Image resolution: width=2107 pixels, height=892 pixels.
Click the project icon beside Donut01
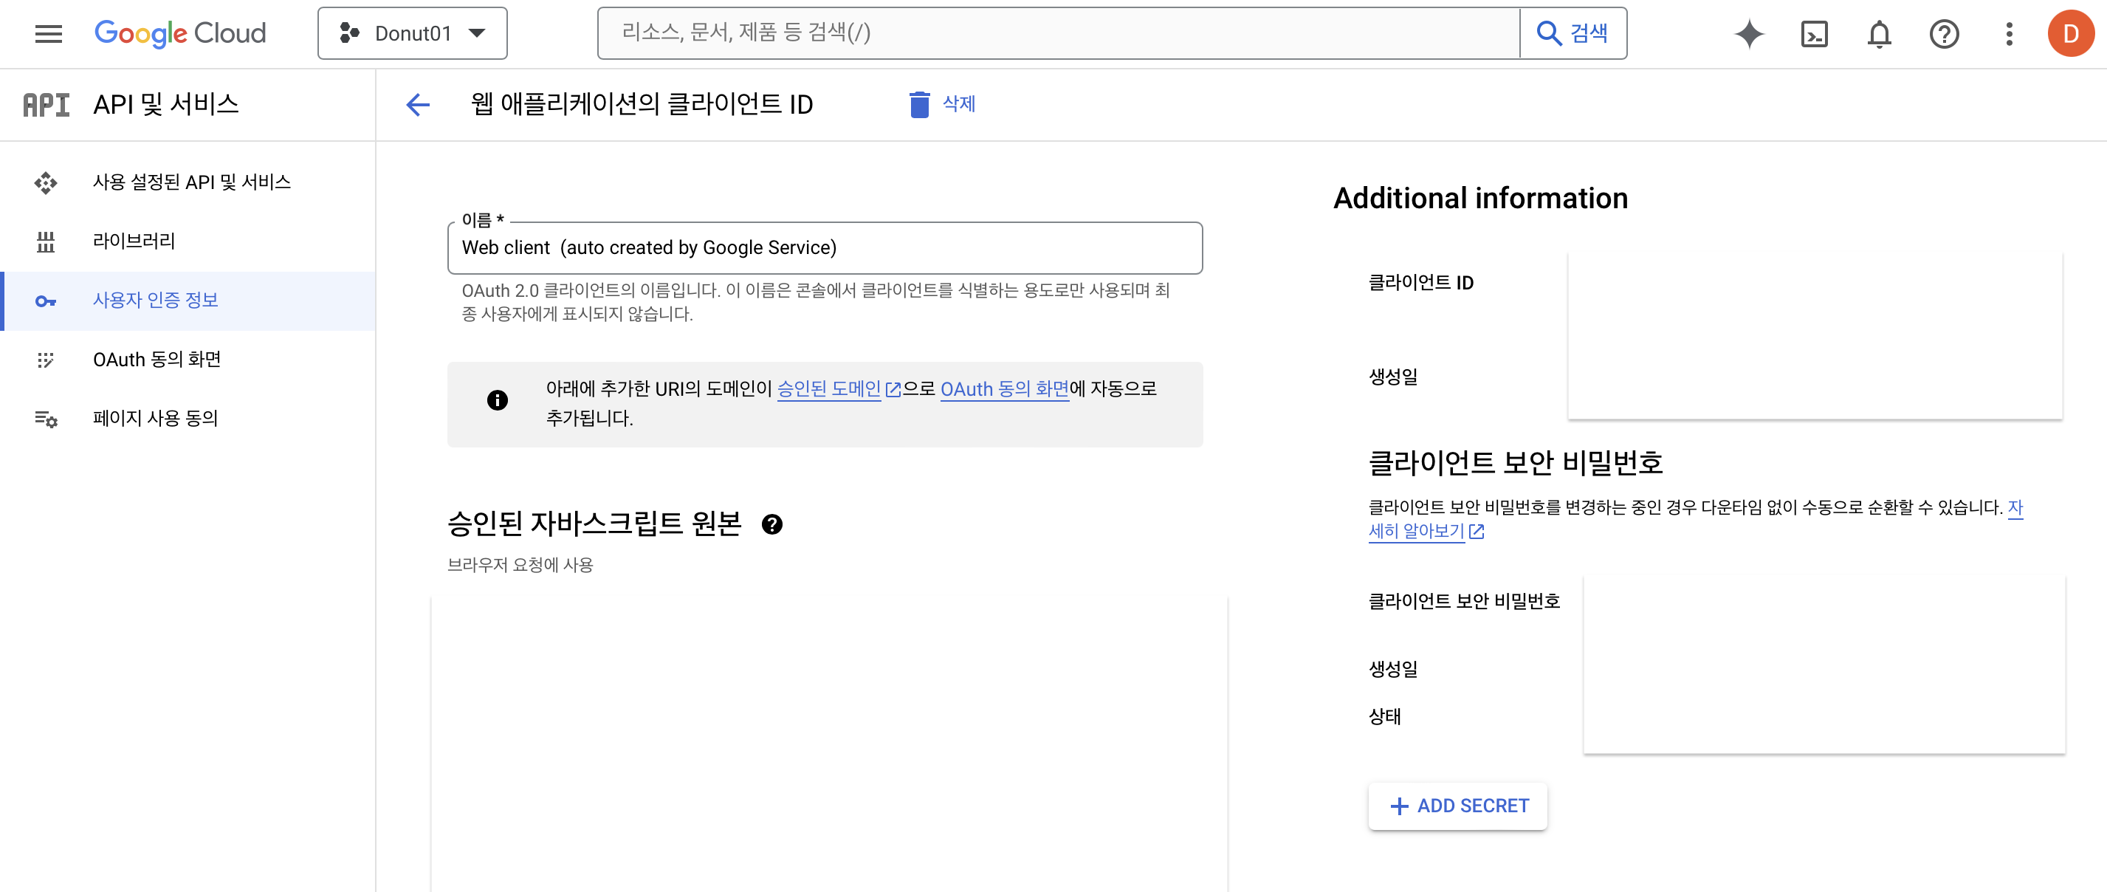point(349,33)
